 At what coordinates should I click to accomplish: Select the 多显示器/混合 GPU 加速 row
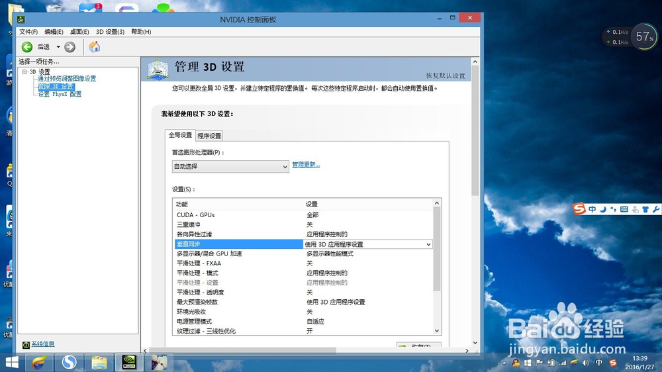point(304,254)
